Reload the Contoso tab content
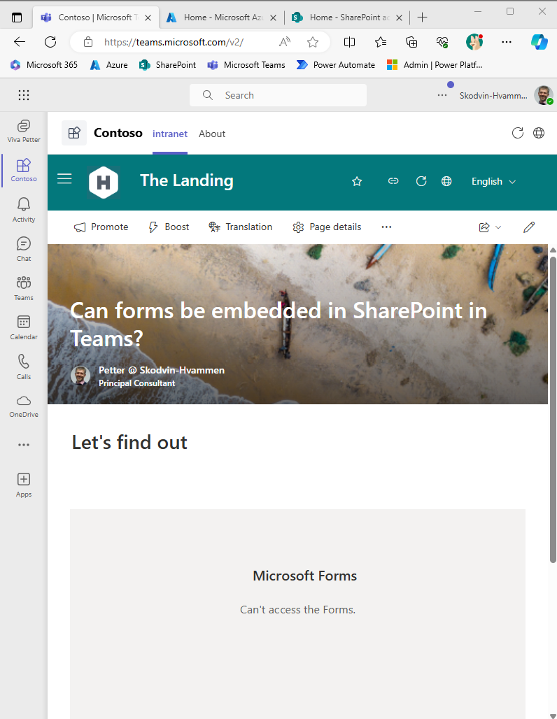The image size is (557, 719). [518, 133]
